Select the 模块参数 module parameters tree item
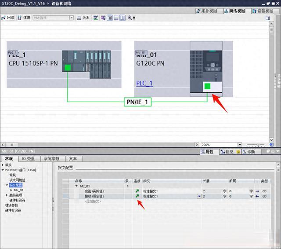This screenshot has width=281, height=249. 11,205
